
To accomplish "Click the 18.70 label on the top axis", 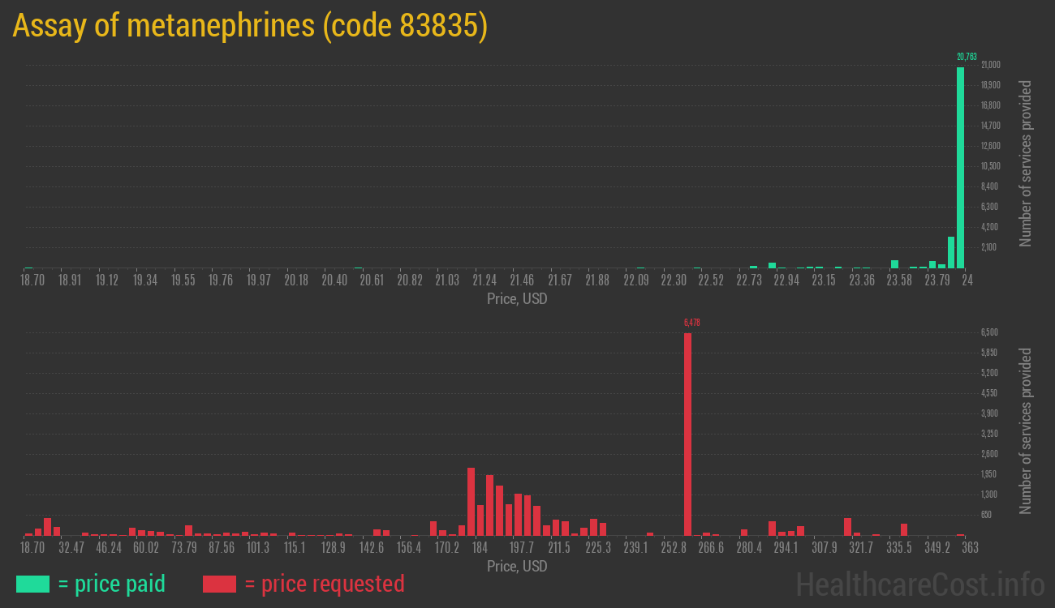I will tap(32, 279).
